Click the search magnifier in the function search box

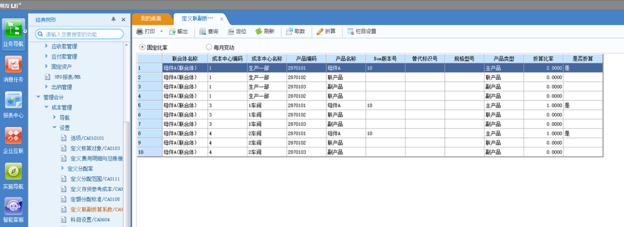coord(40,34)
